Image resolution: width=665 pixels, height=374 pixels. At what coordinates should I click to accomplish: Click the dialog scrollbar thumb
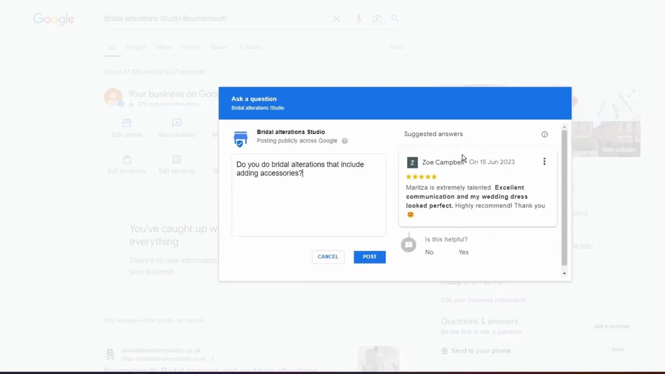pos(564,198)
